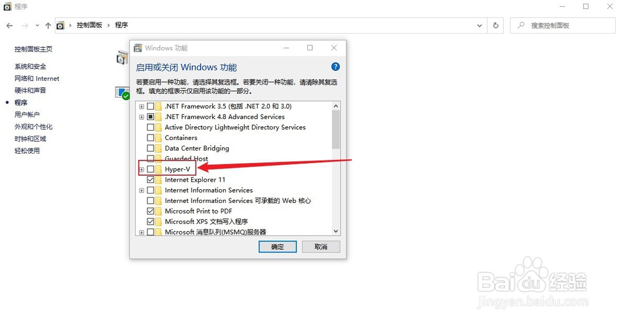This screenshot has width=622, height=323.
Task: Click the search magnifier icon
Action: pos(521,26)
